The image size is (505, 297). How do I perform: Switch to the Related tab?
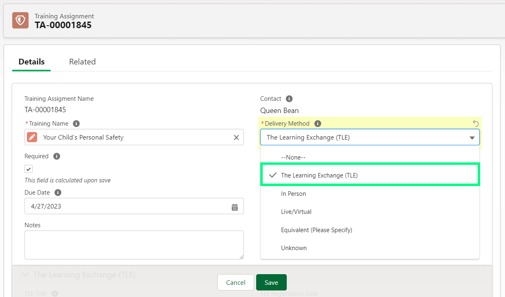pos(82,62)
